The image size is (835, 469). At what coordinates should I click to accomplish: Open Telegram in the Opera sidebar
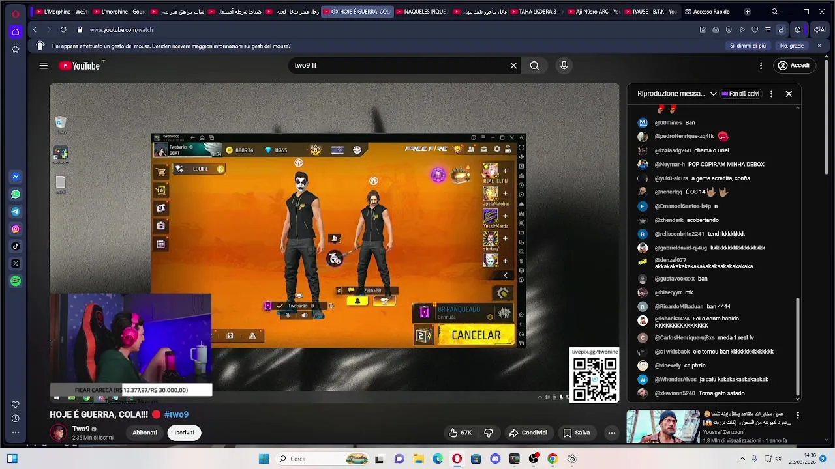click(16, 212)
